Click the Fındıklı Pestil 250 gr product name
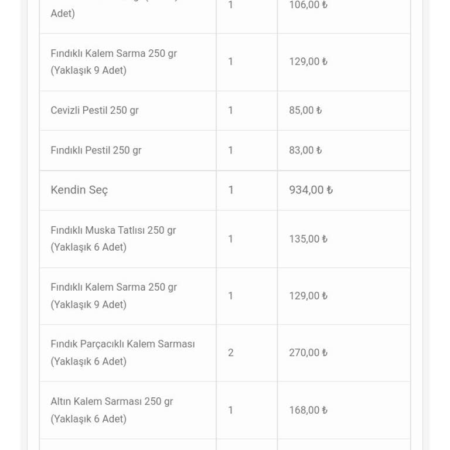 click(x=96, y=150)
